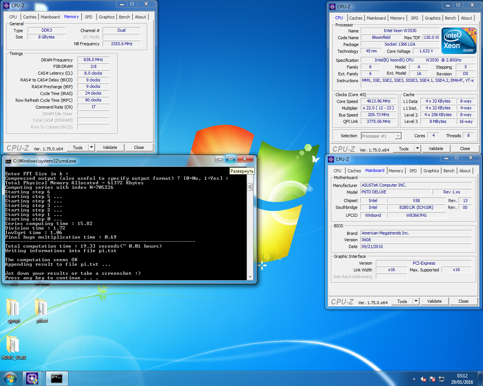This screenshot has width=483, height=386.
Task: Click memory Size value 8 GBytes
Action: click(x=46, y=37)
